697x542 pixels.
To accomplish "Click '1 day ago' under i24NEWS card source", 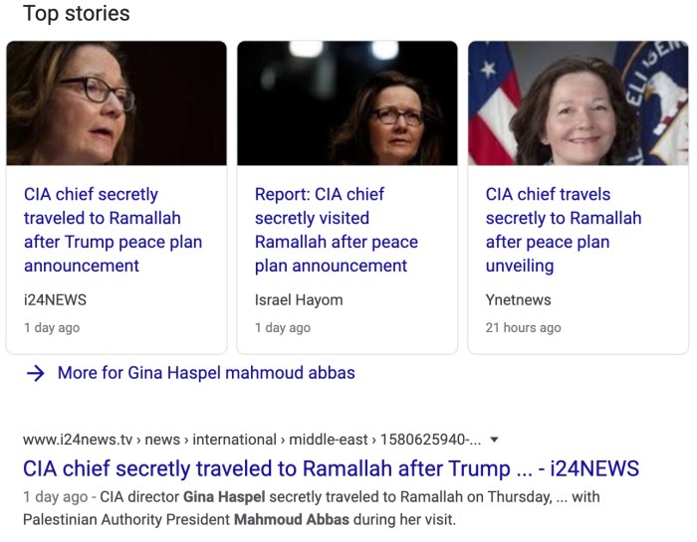I will click(52, 327).
